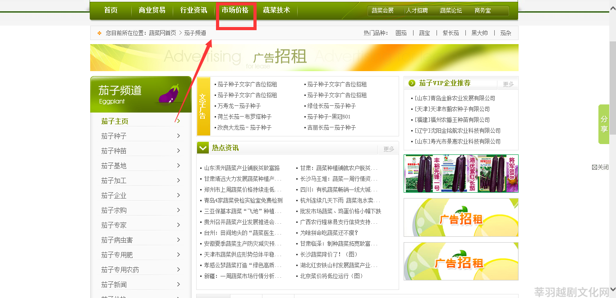
Task: Click the 广告招租 yellow banner
Action: [304, 58]
